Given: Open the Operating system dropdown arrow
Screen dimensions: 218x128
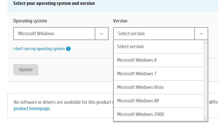Looking at the screenshot, I should click(x=101, y=34).
